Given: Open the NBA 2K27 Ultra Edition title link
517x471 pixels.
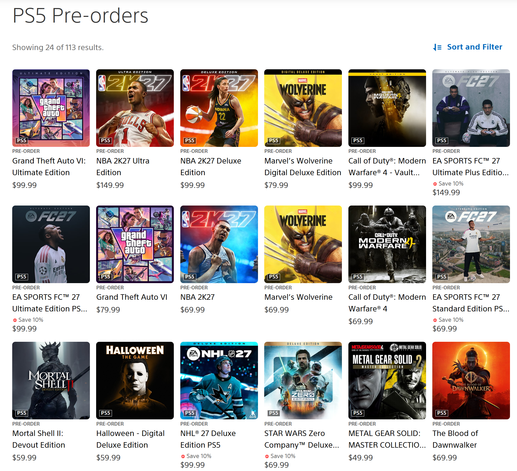Looking at the screenshot, I should tap(123, 167).
